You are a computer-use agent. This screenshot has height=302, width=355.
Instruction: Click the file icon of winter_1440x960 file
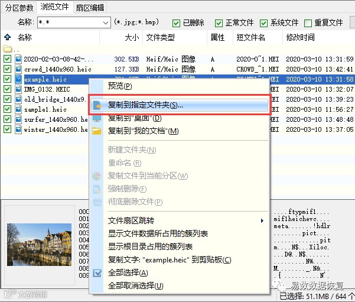point(18,129)
